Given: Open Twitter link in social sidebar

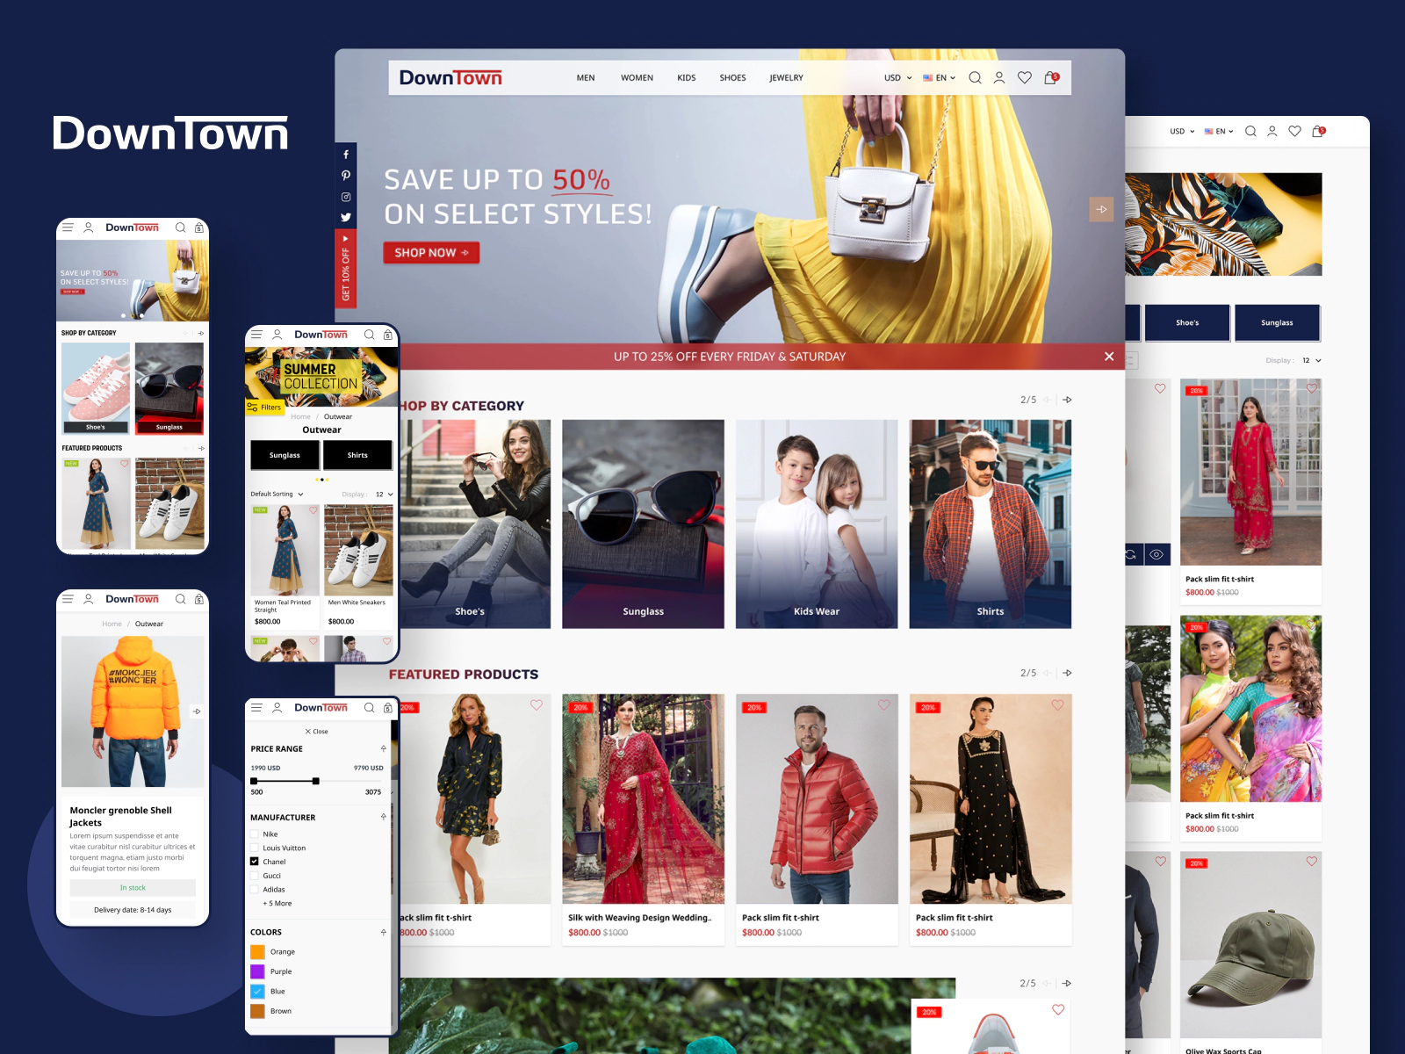Looking at the screenshot, I should coord(346,218).
